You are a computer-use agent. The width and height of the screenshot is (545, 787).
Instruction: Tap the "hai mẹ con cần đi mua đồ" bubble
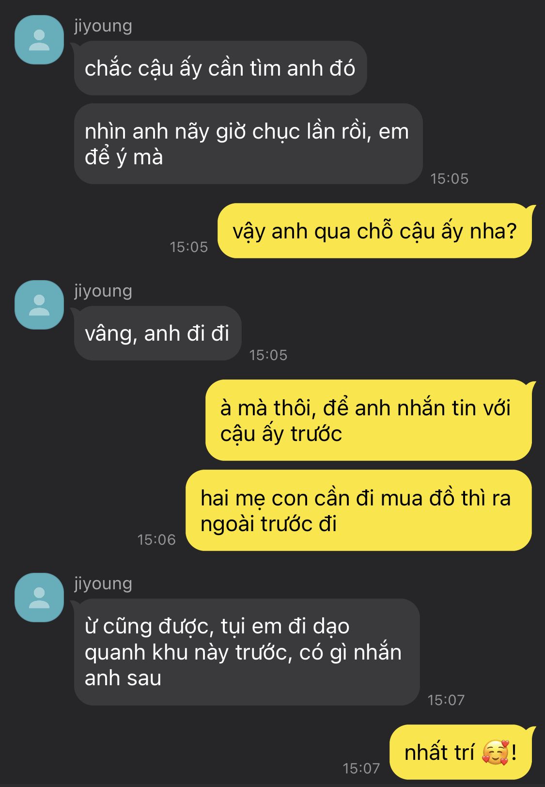[358, 510]
